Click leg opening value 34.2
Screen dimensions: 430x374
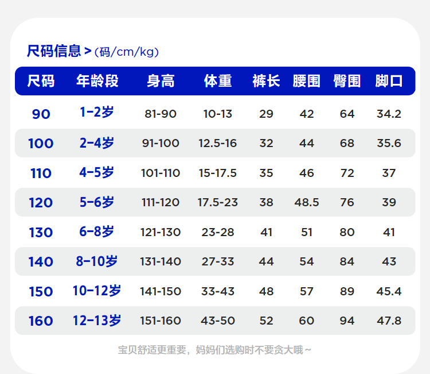coord(389,114)
